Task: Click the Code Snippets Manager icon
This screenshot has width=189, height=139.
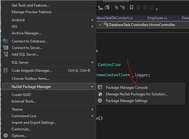Action: click(5, 71)
